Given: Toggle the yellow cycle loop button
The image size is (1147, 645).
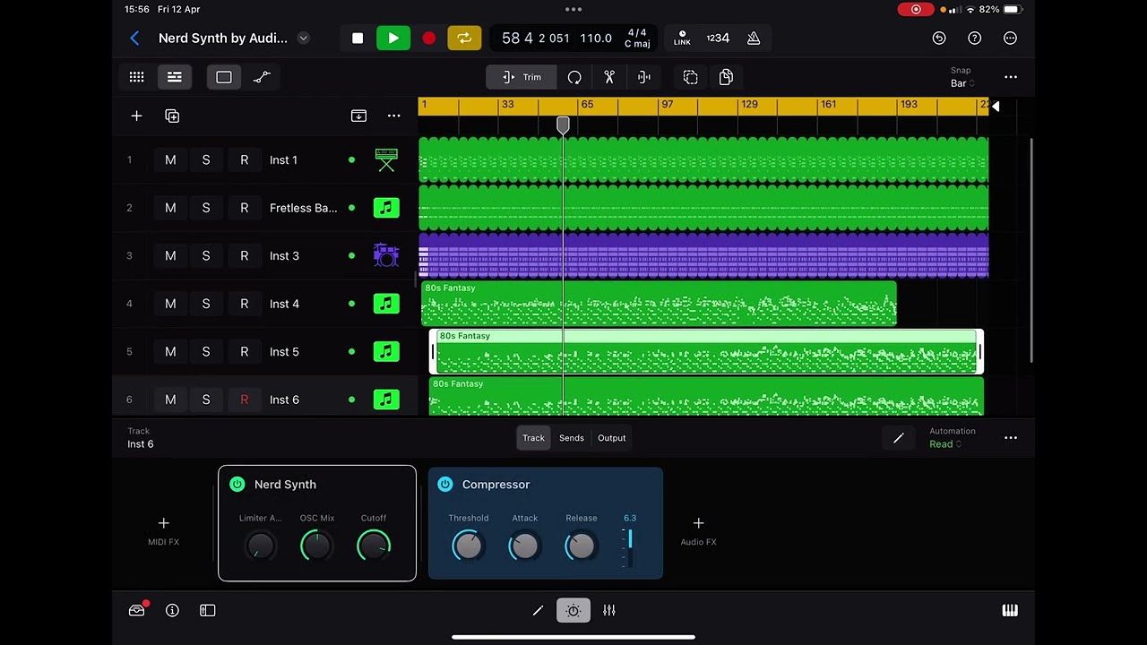Looking at the screenshot, I should pyautogui.click(x=464, y=39).
